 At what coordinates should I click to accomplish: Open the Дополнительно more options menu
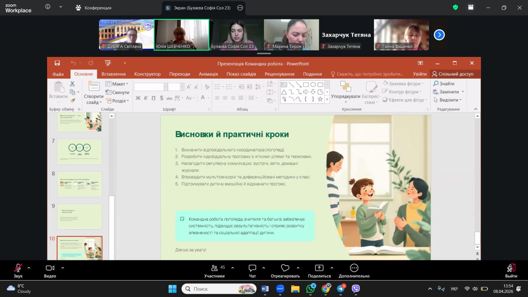[354, 268]
